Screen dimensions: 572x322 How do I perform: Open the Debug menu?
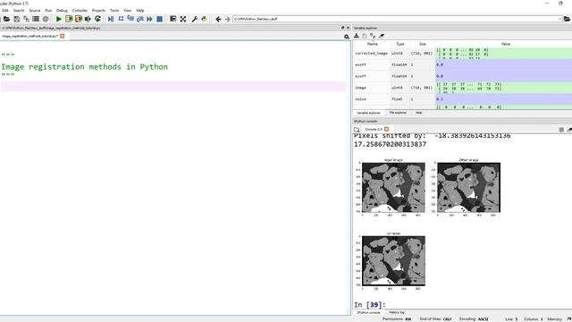(62, 11)
